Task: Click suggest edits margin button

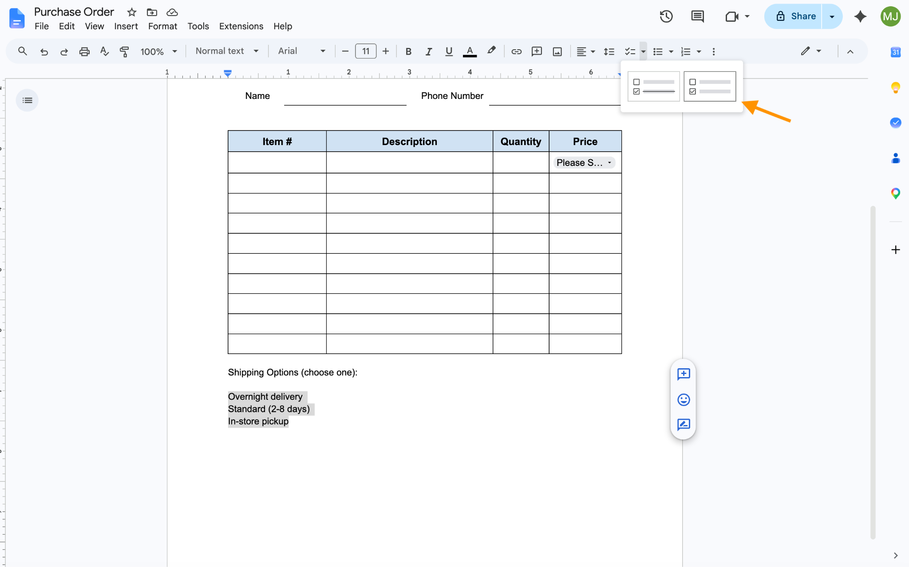Action: point(684,425)
